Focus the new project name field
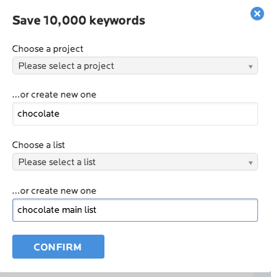 pyautogui.click(x=135, y=114)
